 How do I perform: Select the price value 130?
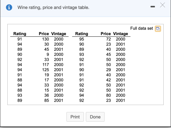click(45, 39)
